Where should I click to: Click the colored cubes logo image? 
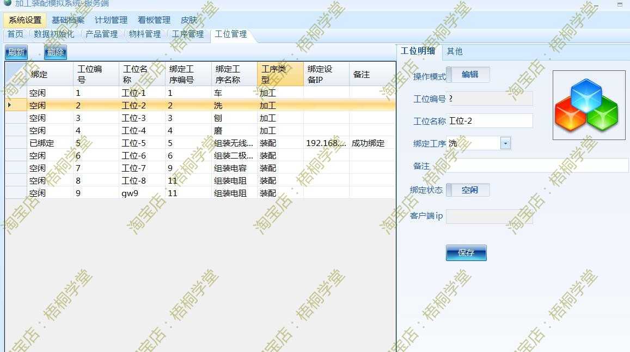589,105
